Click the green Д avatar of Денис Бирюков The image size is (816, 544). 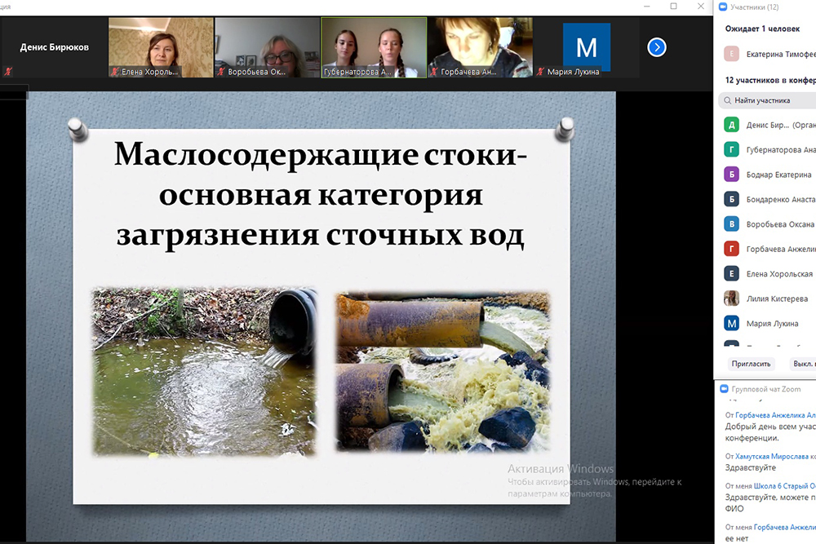click(x=732, y=125)
